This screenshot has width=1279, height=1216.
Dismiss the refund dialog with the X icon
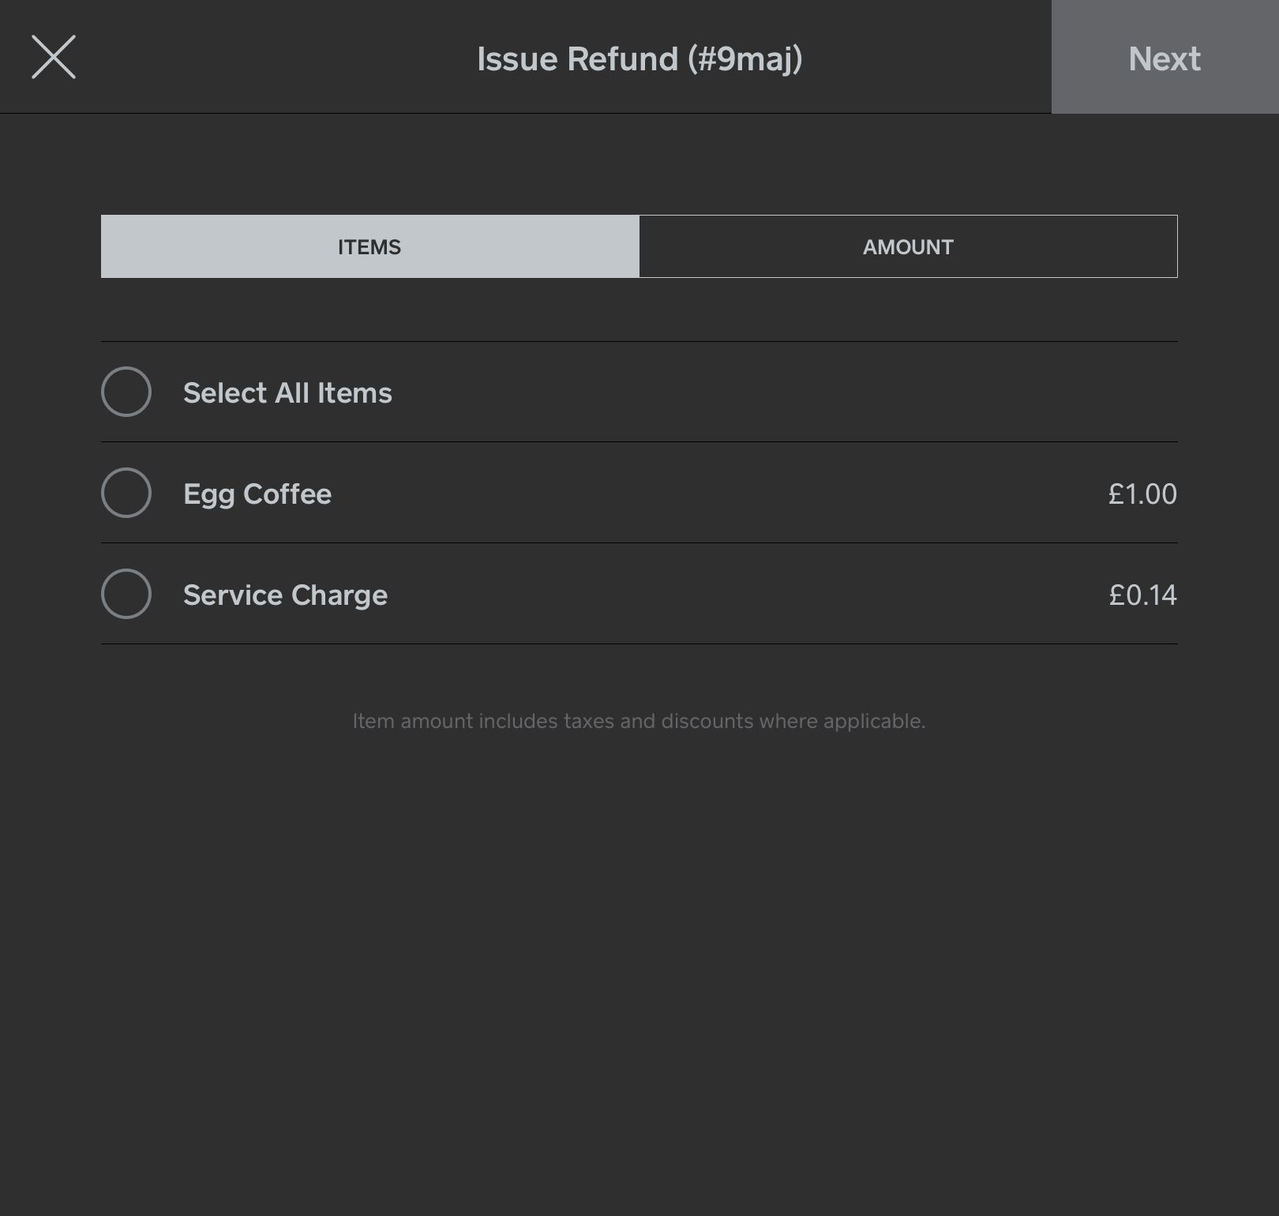click(54, 57)
